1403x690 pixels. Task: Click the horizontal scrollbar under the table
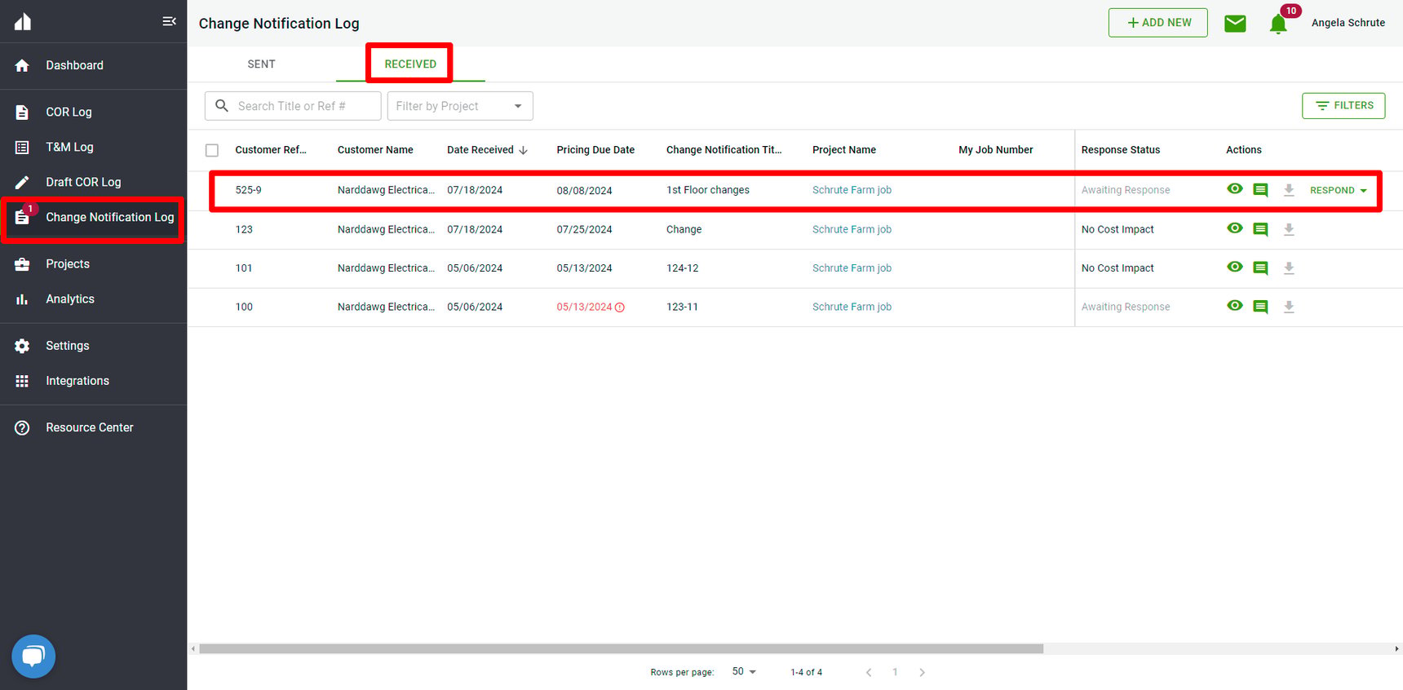pos(621,649)
